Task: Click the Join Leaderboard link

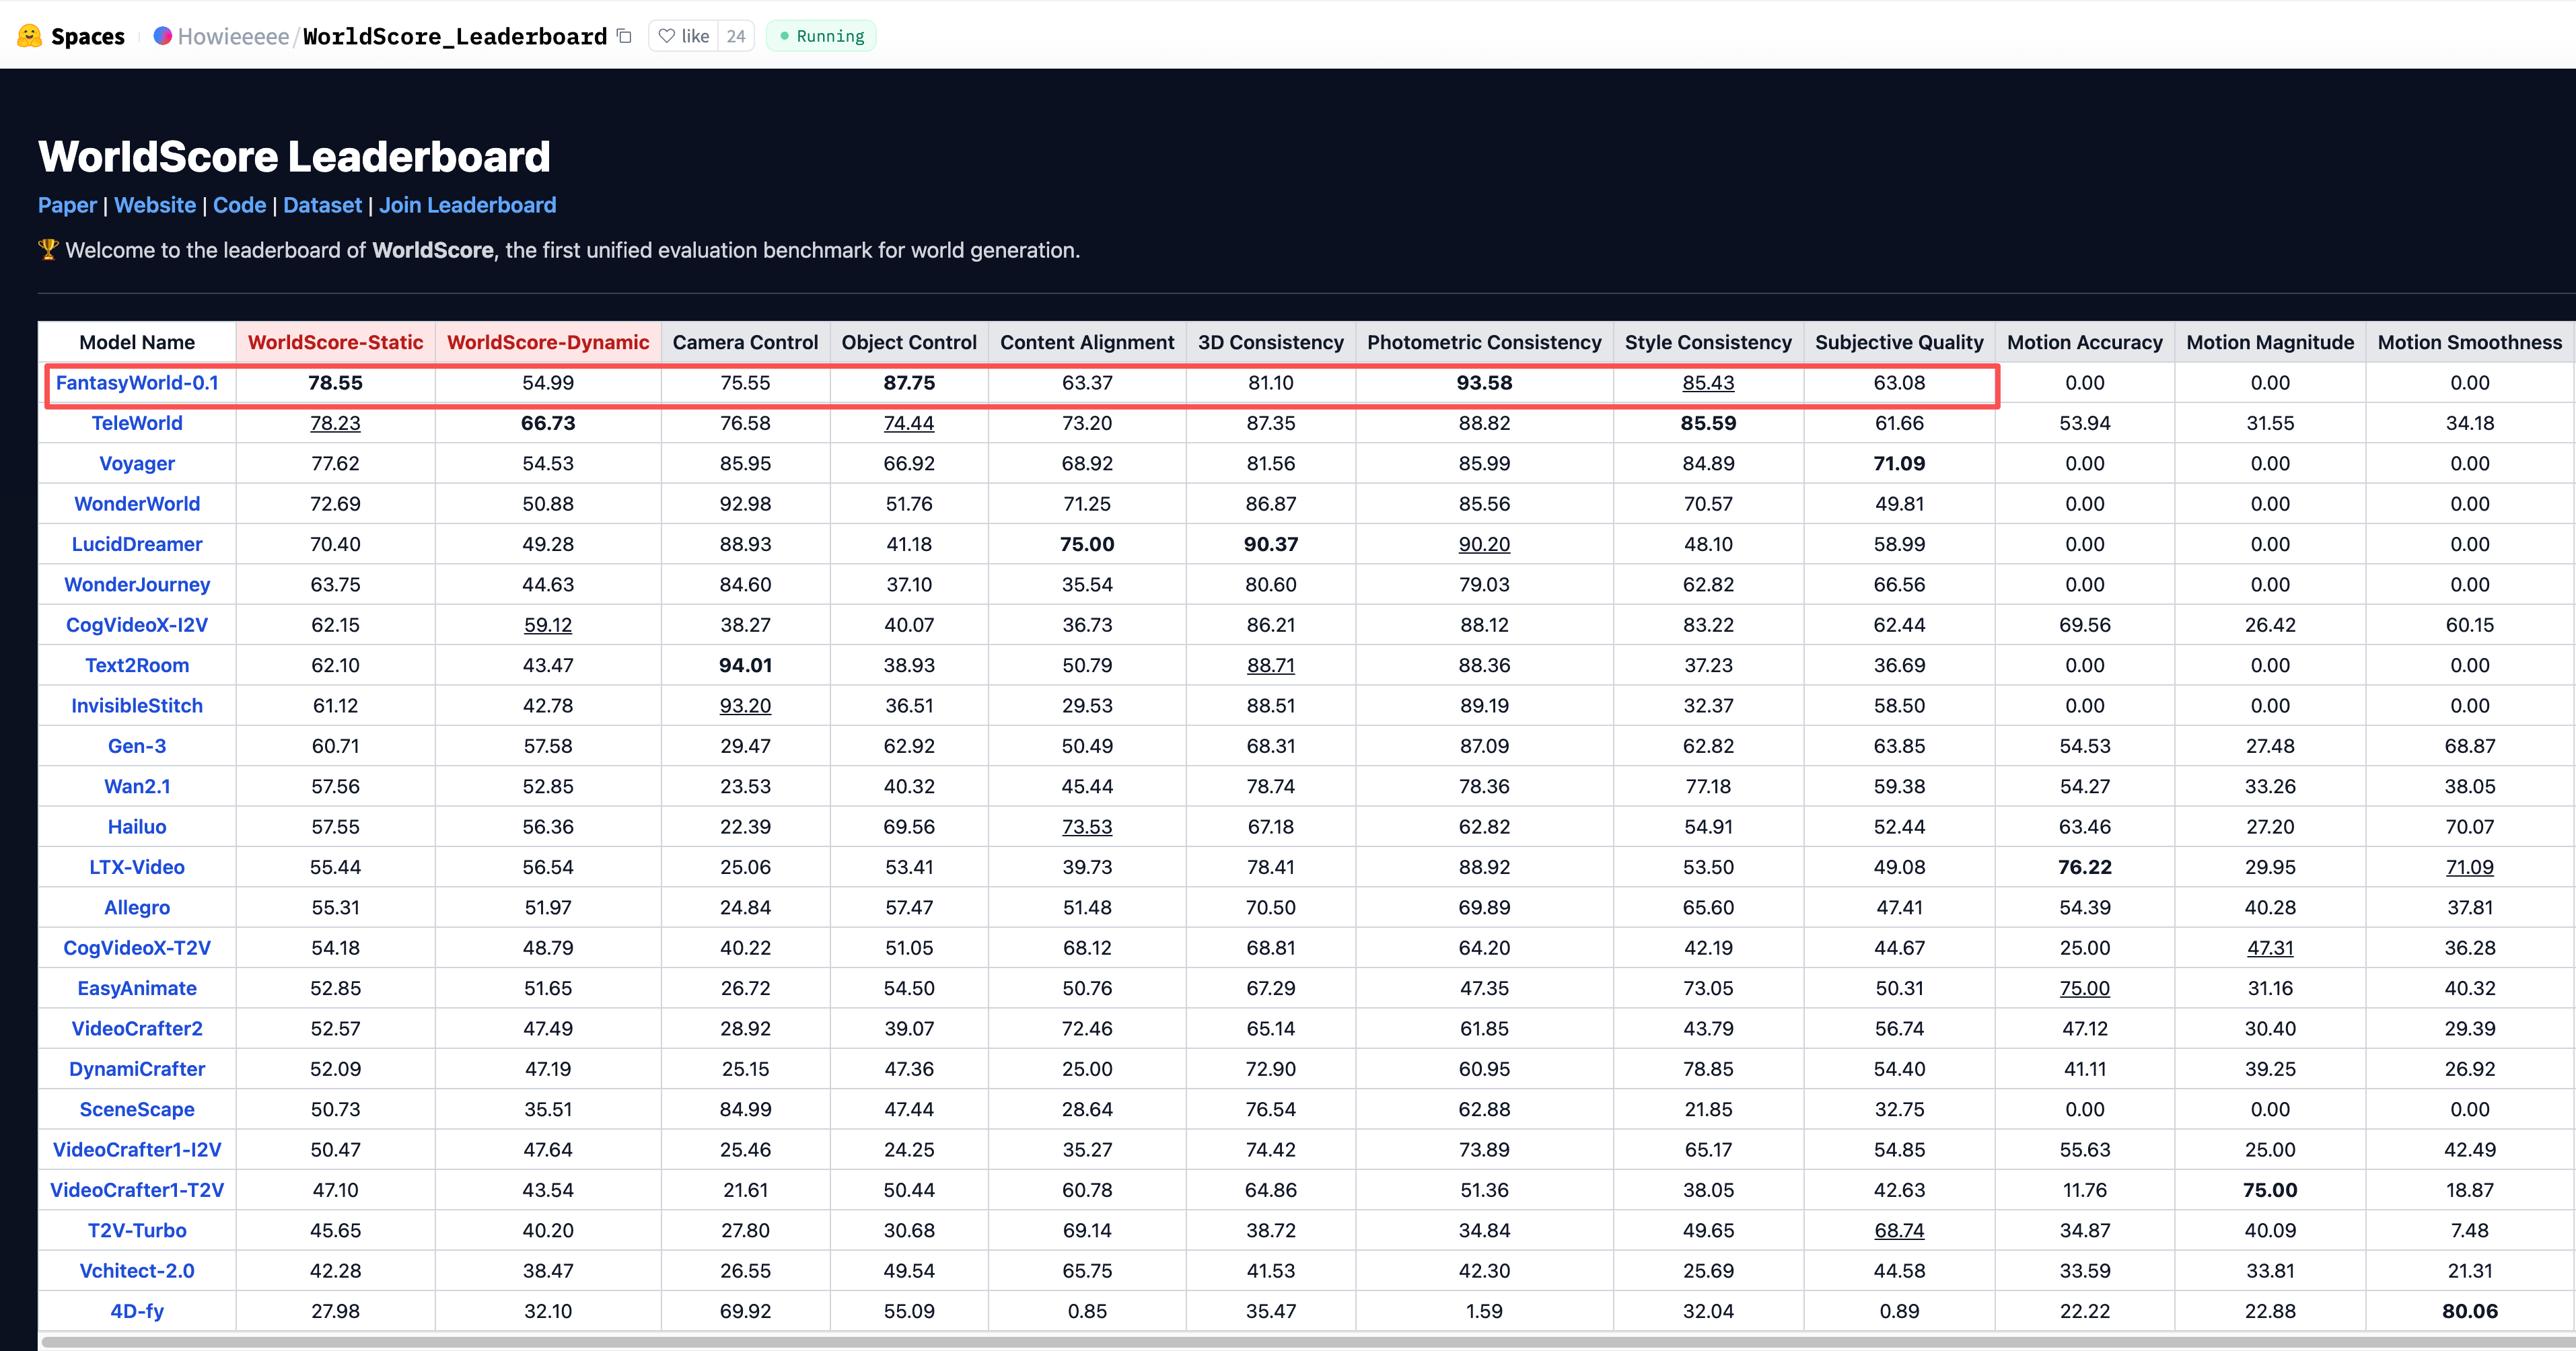Action: [467, 205]
